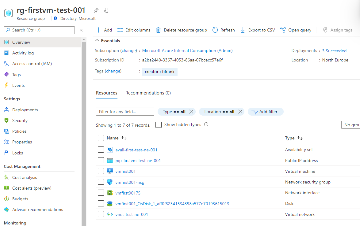The width and height of the screenshot is (360, 226).
Task: View info tooltip next to Show hidden types
Action: click(206, 124)
